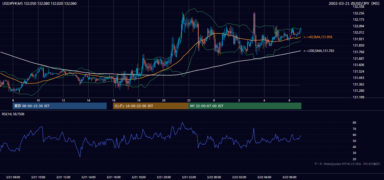Click the 3/21 16:00 time label
The height and width of the screenshot is (180, 384).
pyautogui.click(x=113, y=177)
